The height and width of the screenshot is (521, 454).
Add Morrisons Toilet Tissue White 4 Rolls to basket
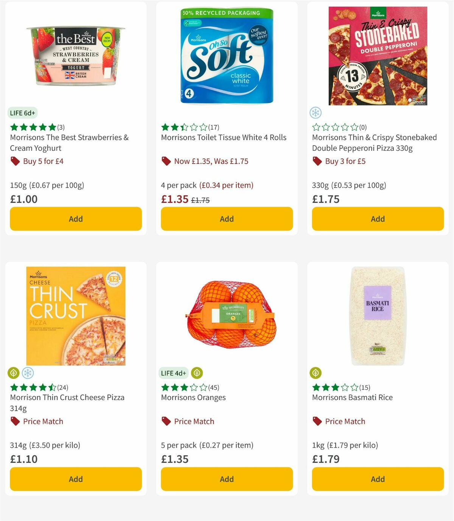click(x=227, y=218)
